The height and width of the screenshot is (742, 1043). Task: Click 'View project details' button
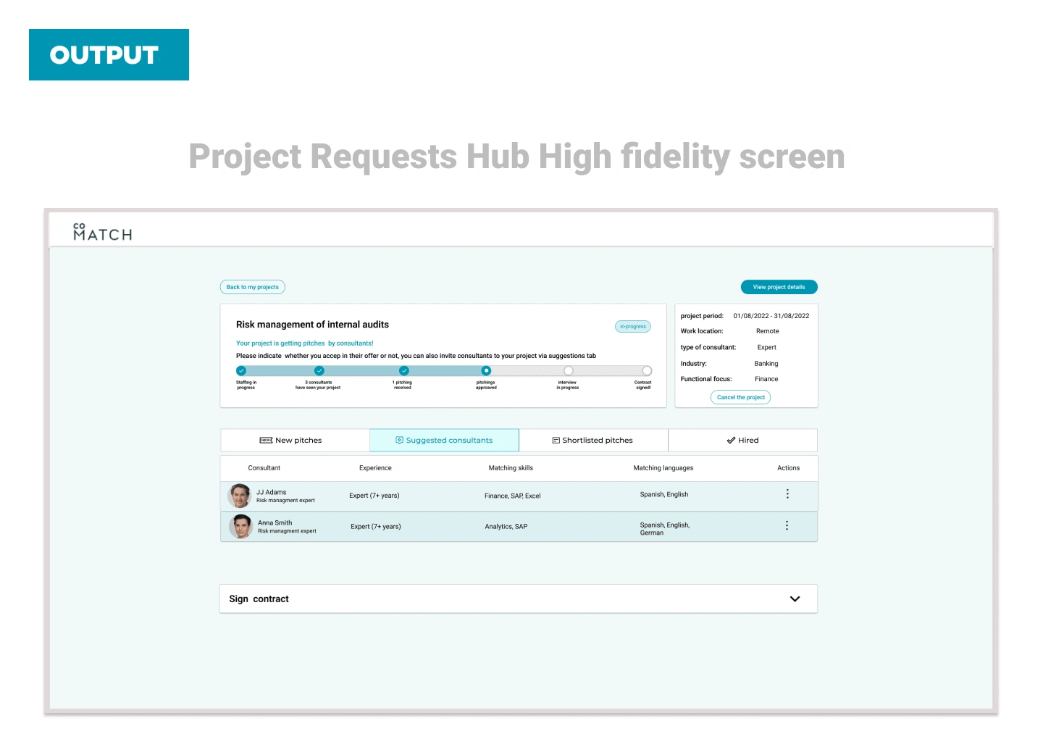779,287
